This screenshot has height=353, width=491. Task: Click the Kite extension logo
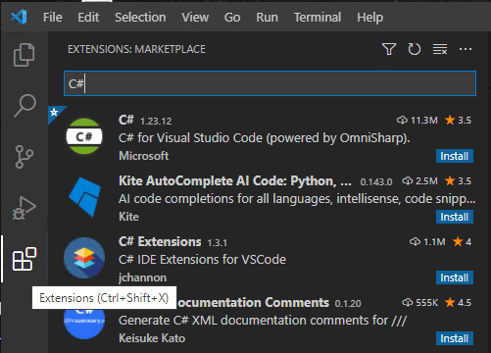pyautogui.click(x=84, y=197)
